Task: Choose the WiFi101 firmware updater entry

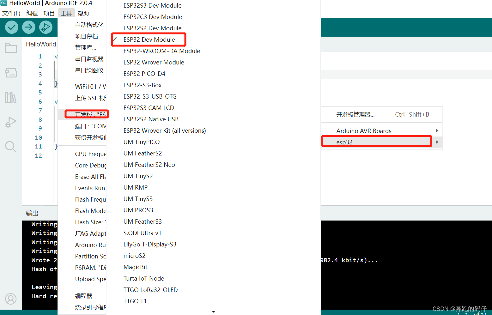Action: pos(82,87)
